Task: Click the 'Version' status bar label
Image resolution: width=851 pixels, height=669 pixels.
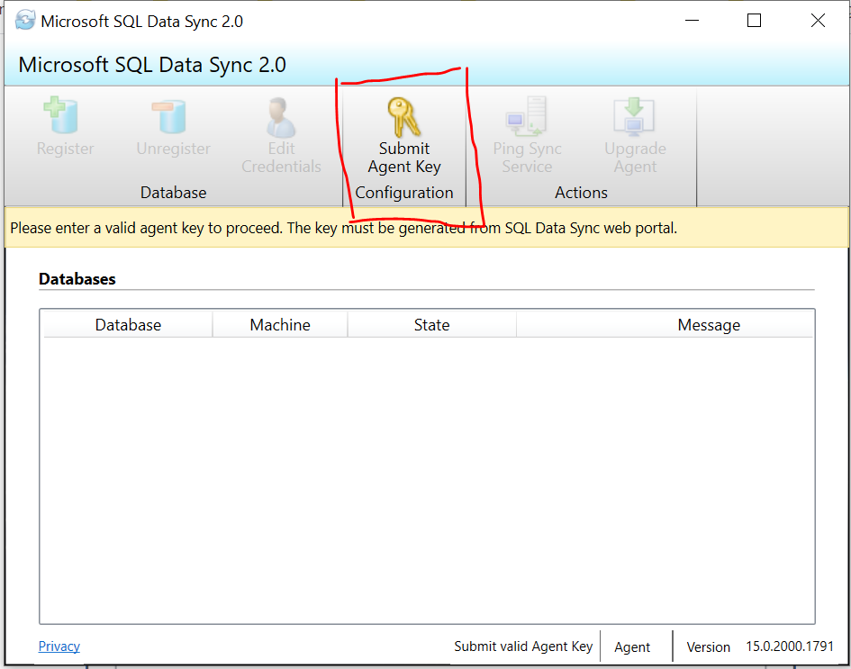Action: pyautogui.click(x=708, y=646)
